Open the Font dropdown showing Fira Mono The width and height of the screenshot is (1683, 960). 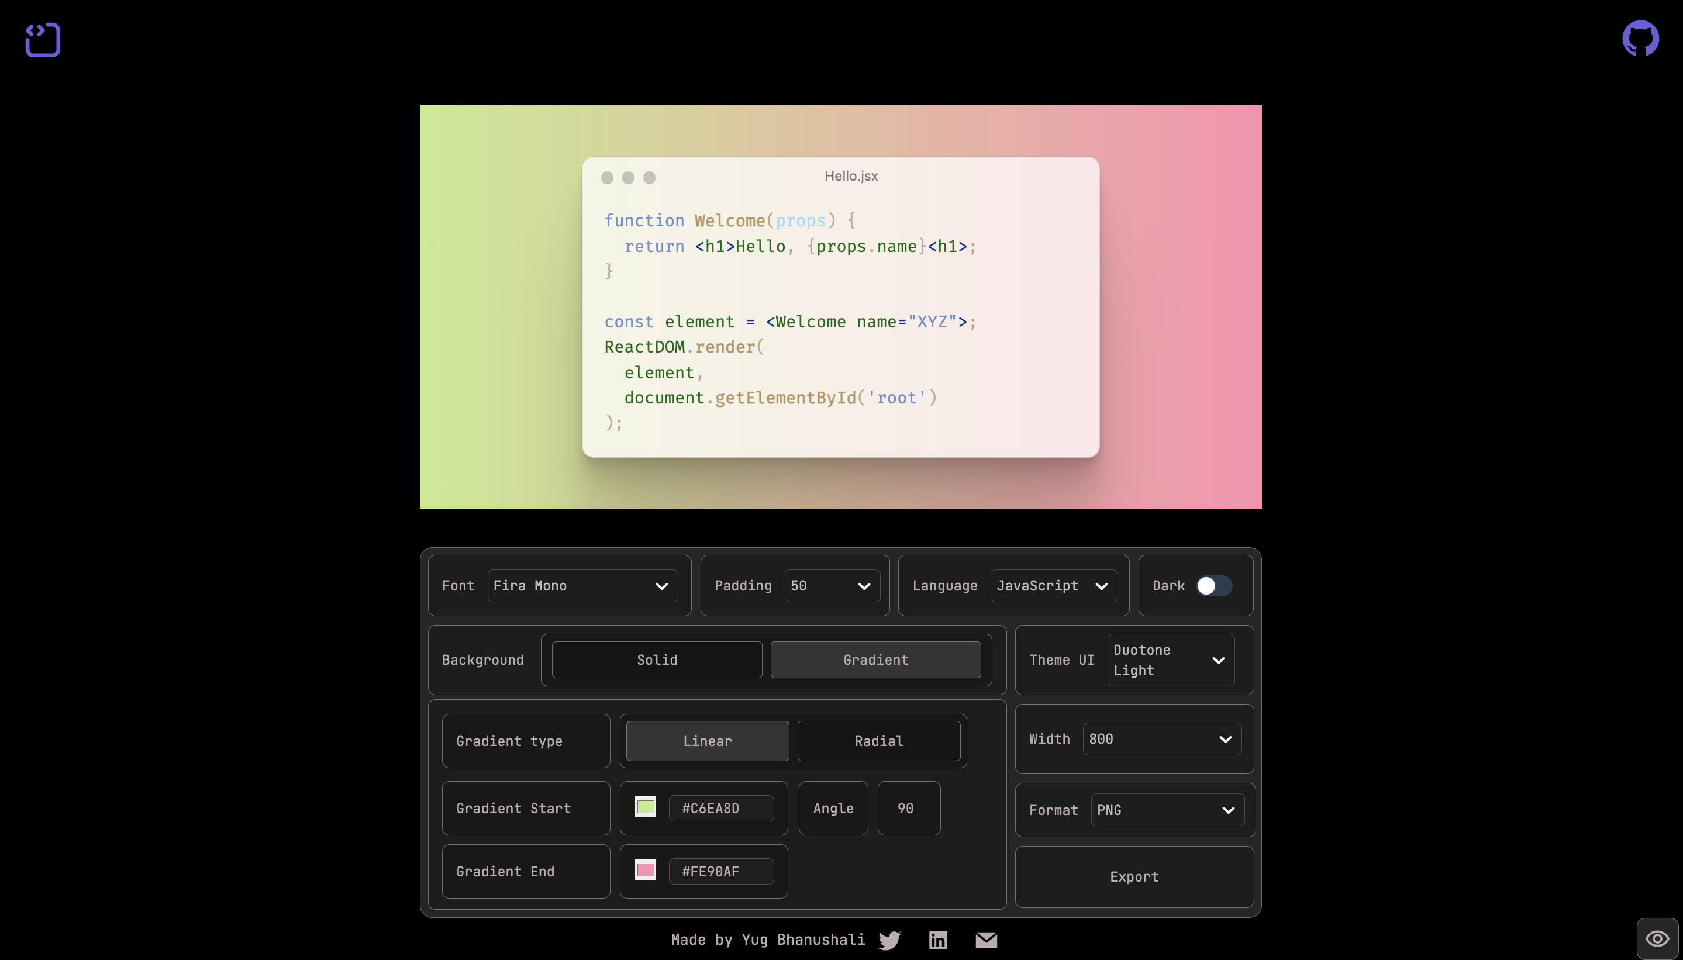(583, 585)
